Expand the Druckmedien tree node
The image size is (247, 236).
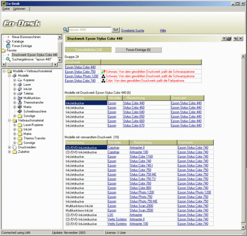click(9, 147)
